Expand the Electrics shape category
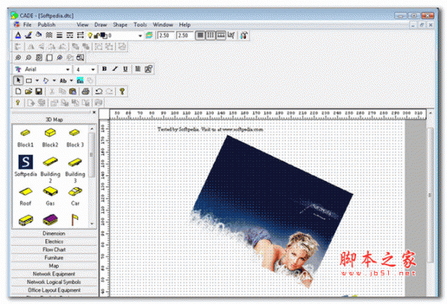Screen dimensions: 447x304 [54, 241]
